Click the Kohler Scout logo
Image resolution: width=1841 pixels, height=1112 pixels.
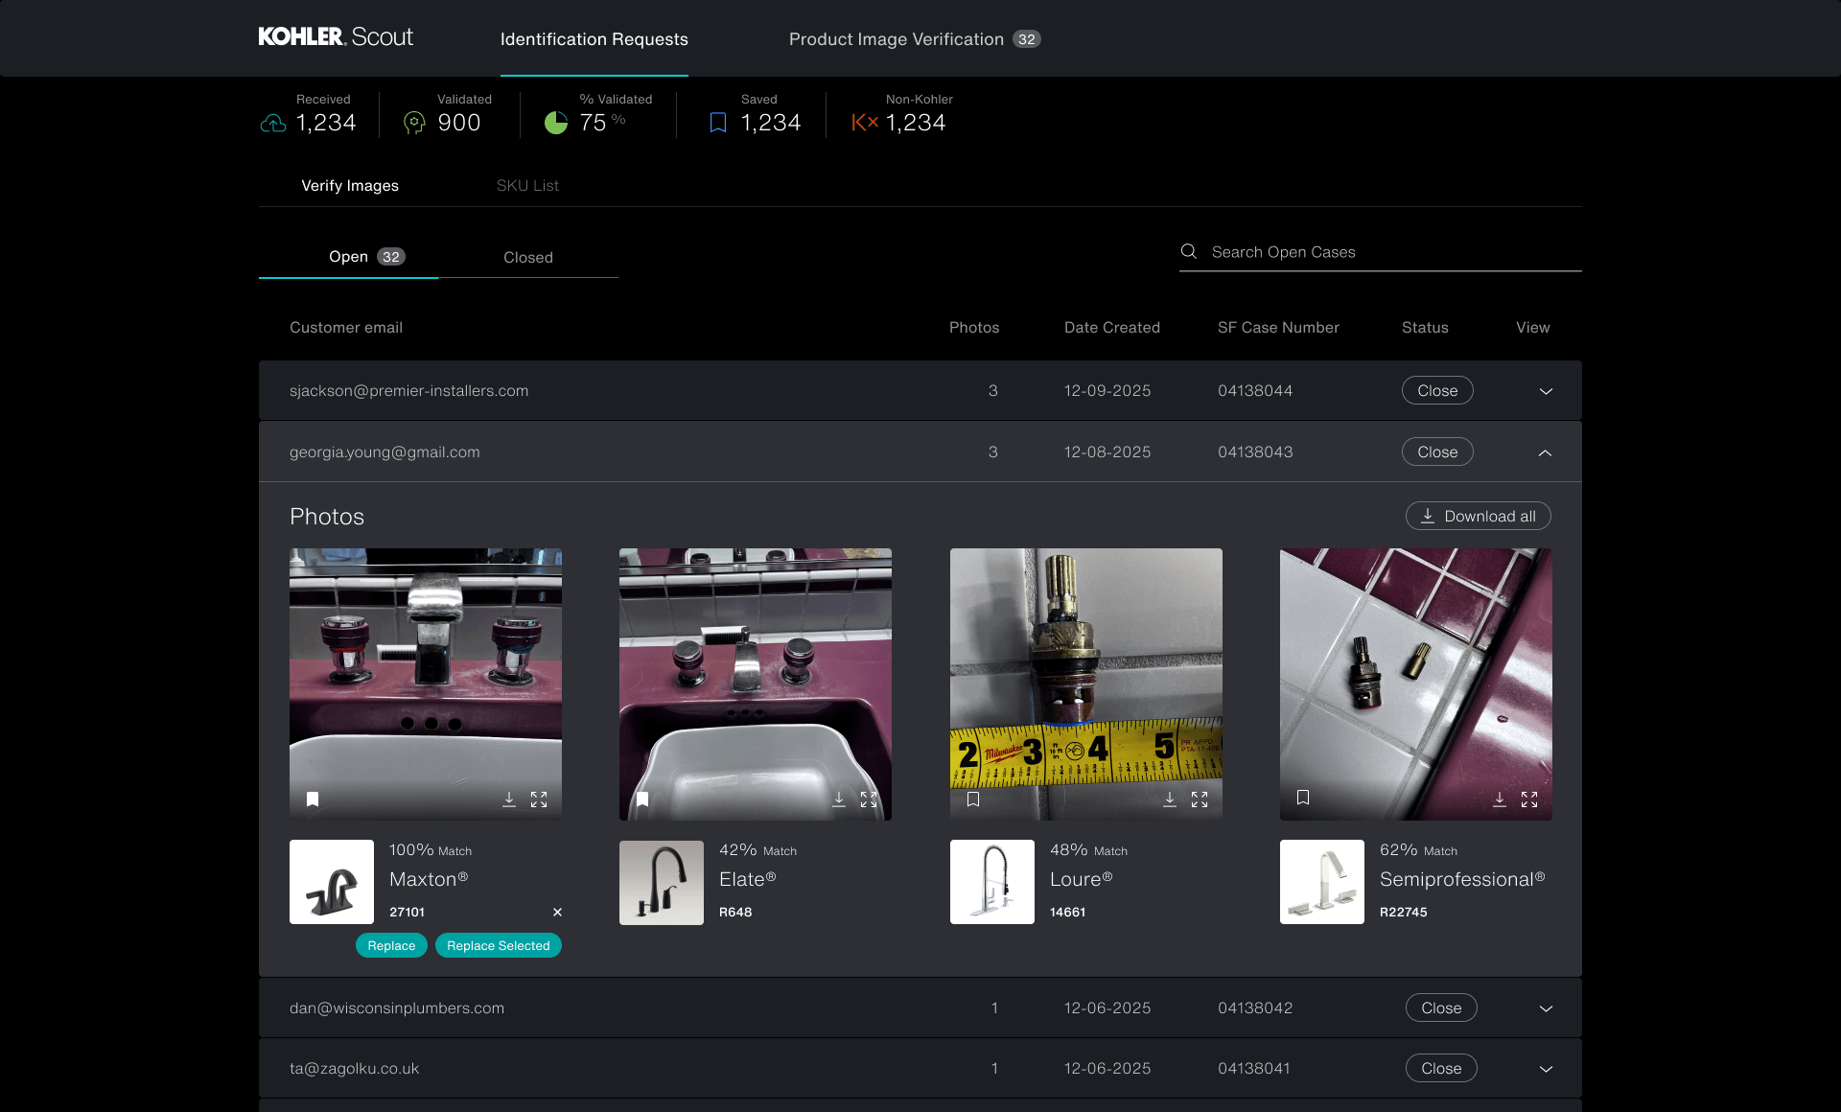point(336,37)
